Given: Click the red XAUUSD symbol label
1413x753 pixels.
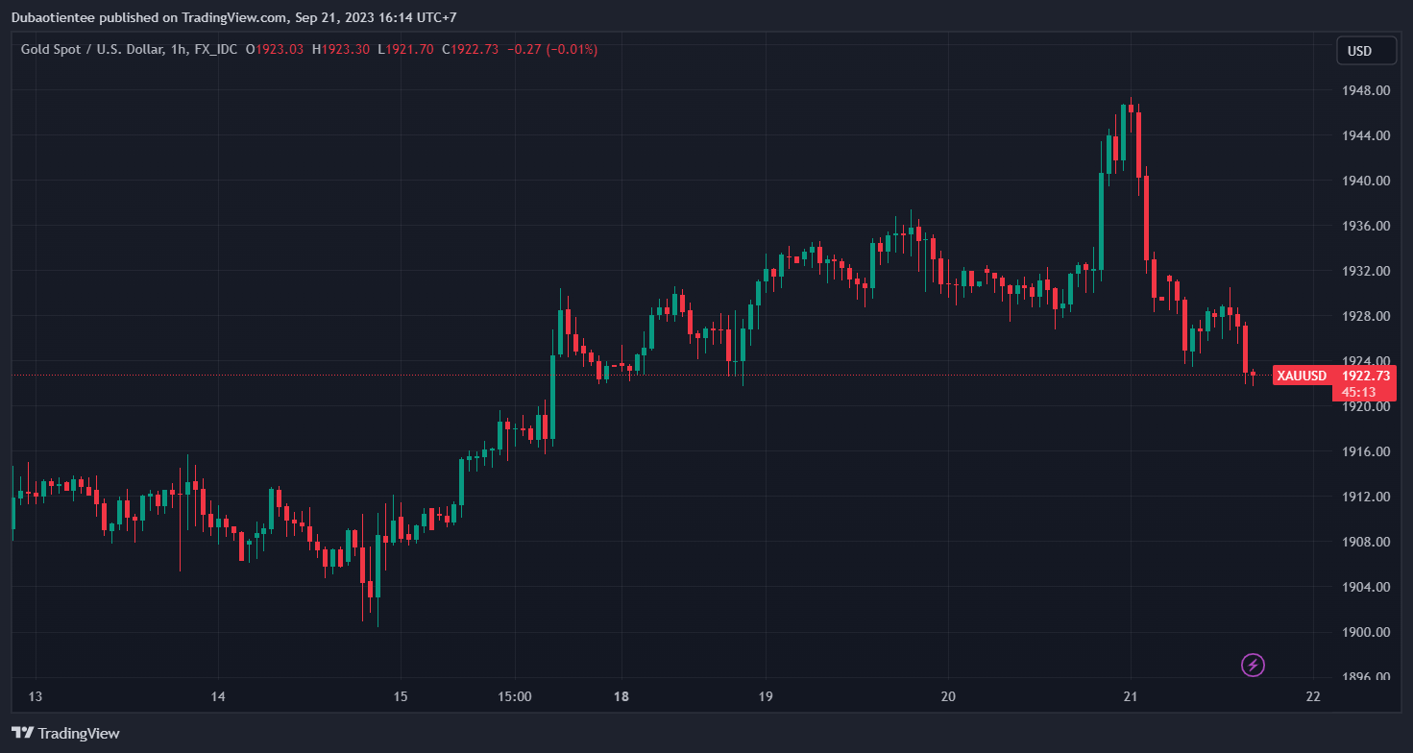Looking at the screenshot, I should [x=1302, y=376].
